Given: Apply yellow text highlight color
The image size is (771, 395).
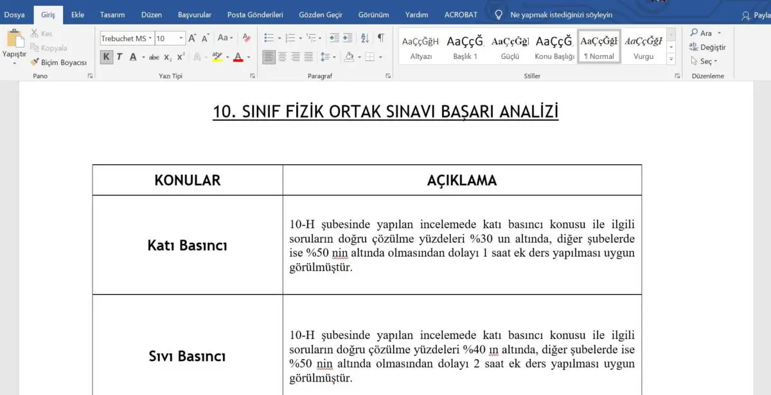Looking at the screenshot, I should (217, 57).
